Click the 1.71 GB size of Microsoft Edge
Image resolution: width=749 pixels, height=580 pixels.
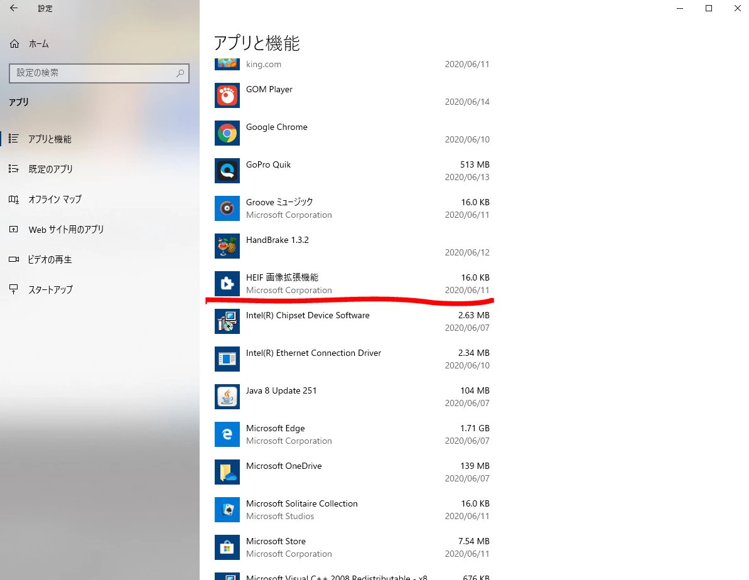(475, 428)
